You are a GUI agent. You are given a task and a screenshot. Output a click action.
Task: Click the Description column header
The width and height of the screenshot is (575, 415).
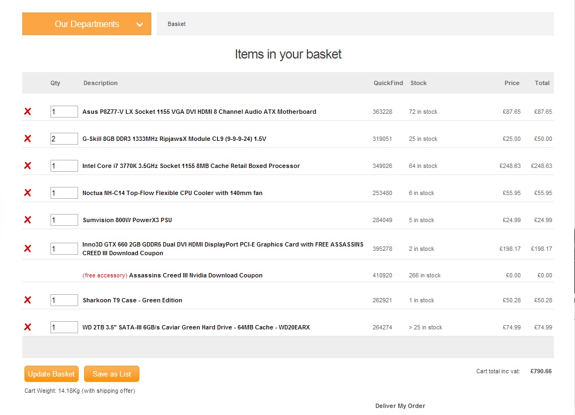(x=100, y=83)
